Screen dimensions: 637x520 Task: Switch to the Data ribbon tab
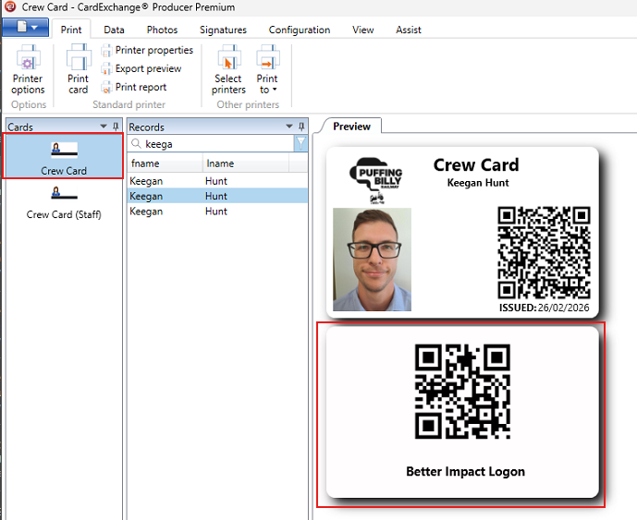114,30
